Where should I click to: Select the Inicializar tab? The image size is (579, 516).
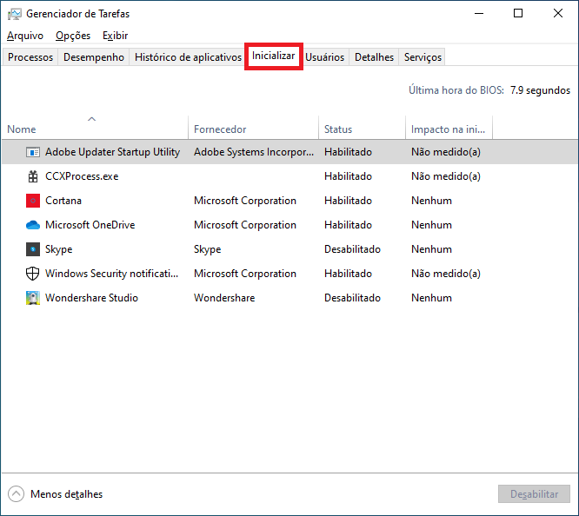point(274,56)
